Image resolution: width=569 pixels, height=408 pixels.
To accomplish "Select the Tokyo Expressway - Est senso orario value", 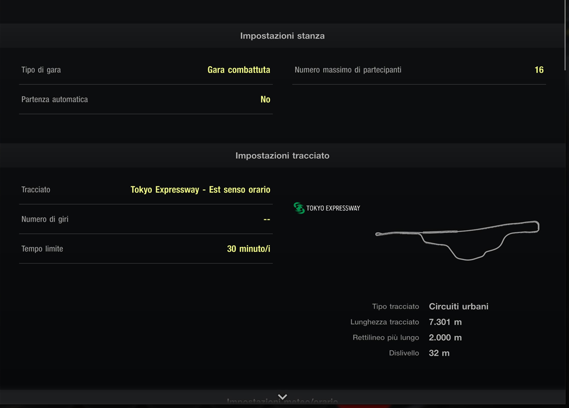I will [x=200, y=190].
